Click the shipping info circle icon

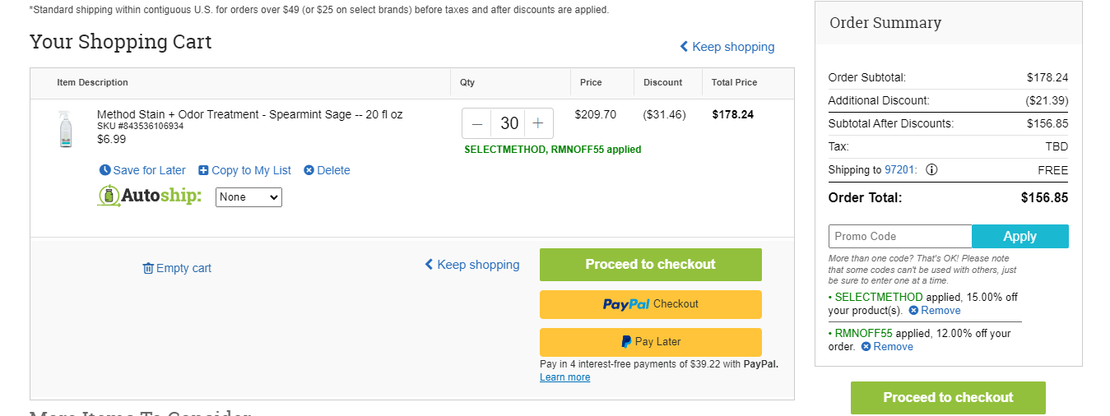(x=931, y=170)
